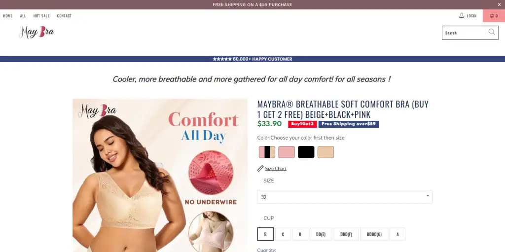Close the free shipping announcement bar
Viewport: 505px width, 252px height.
[499, 4]
